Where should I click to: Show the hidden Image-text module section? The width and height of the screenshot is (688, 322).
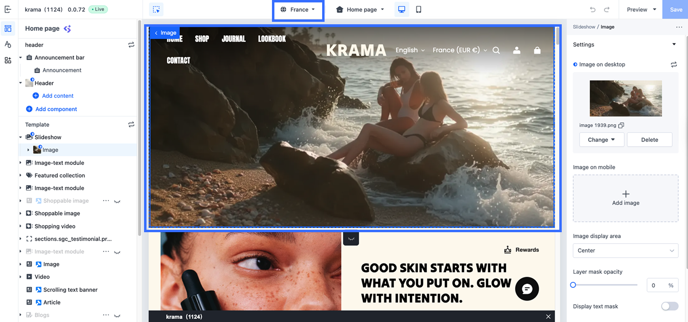pyautogui.click(x=117, y=252)
